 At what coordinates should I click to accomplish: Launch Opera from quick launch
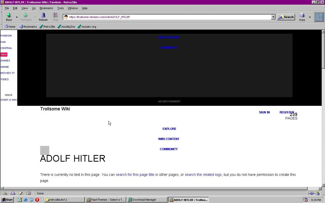[37, 200]
